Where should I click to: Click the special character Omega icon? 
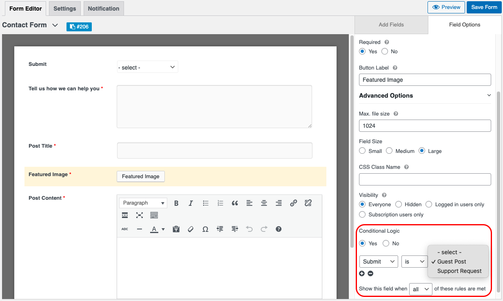(205, 229)
